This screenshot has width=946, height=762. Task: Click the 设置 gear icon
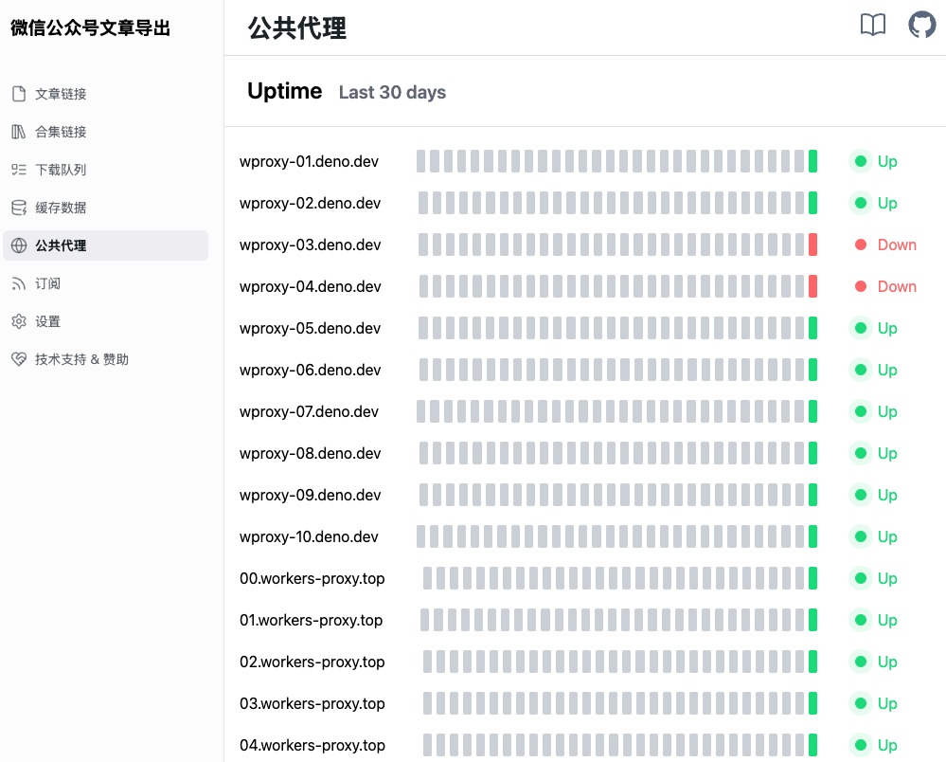coord(19,321)
